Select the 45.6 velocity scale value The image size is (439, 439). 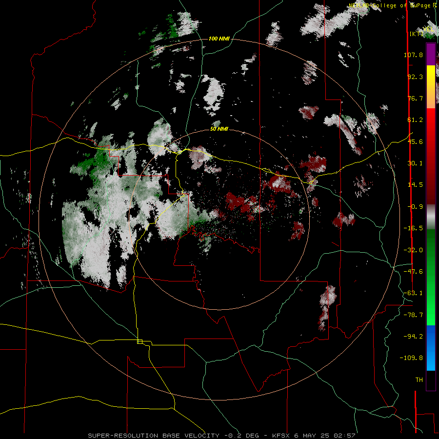[x=415, y=141]
